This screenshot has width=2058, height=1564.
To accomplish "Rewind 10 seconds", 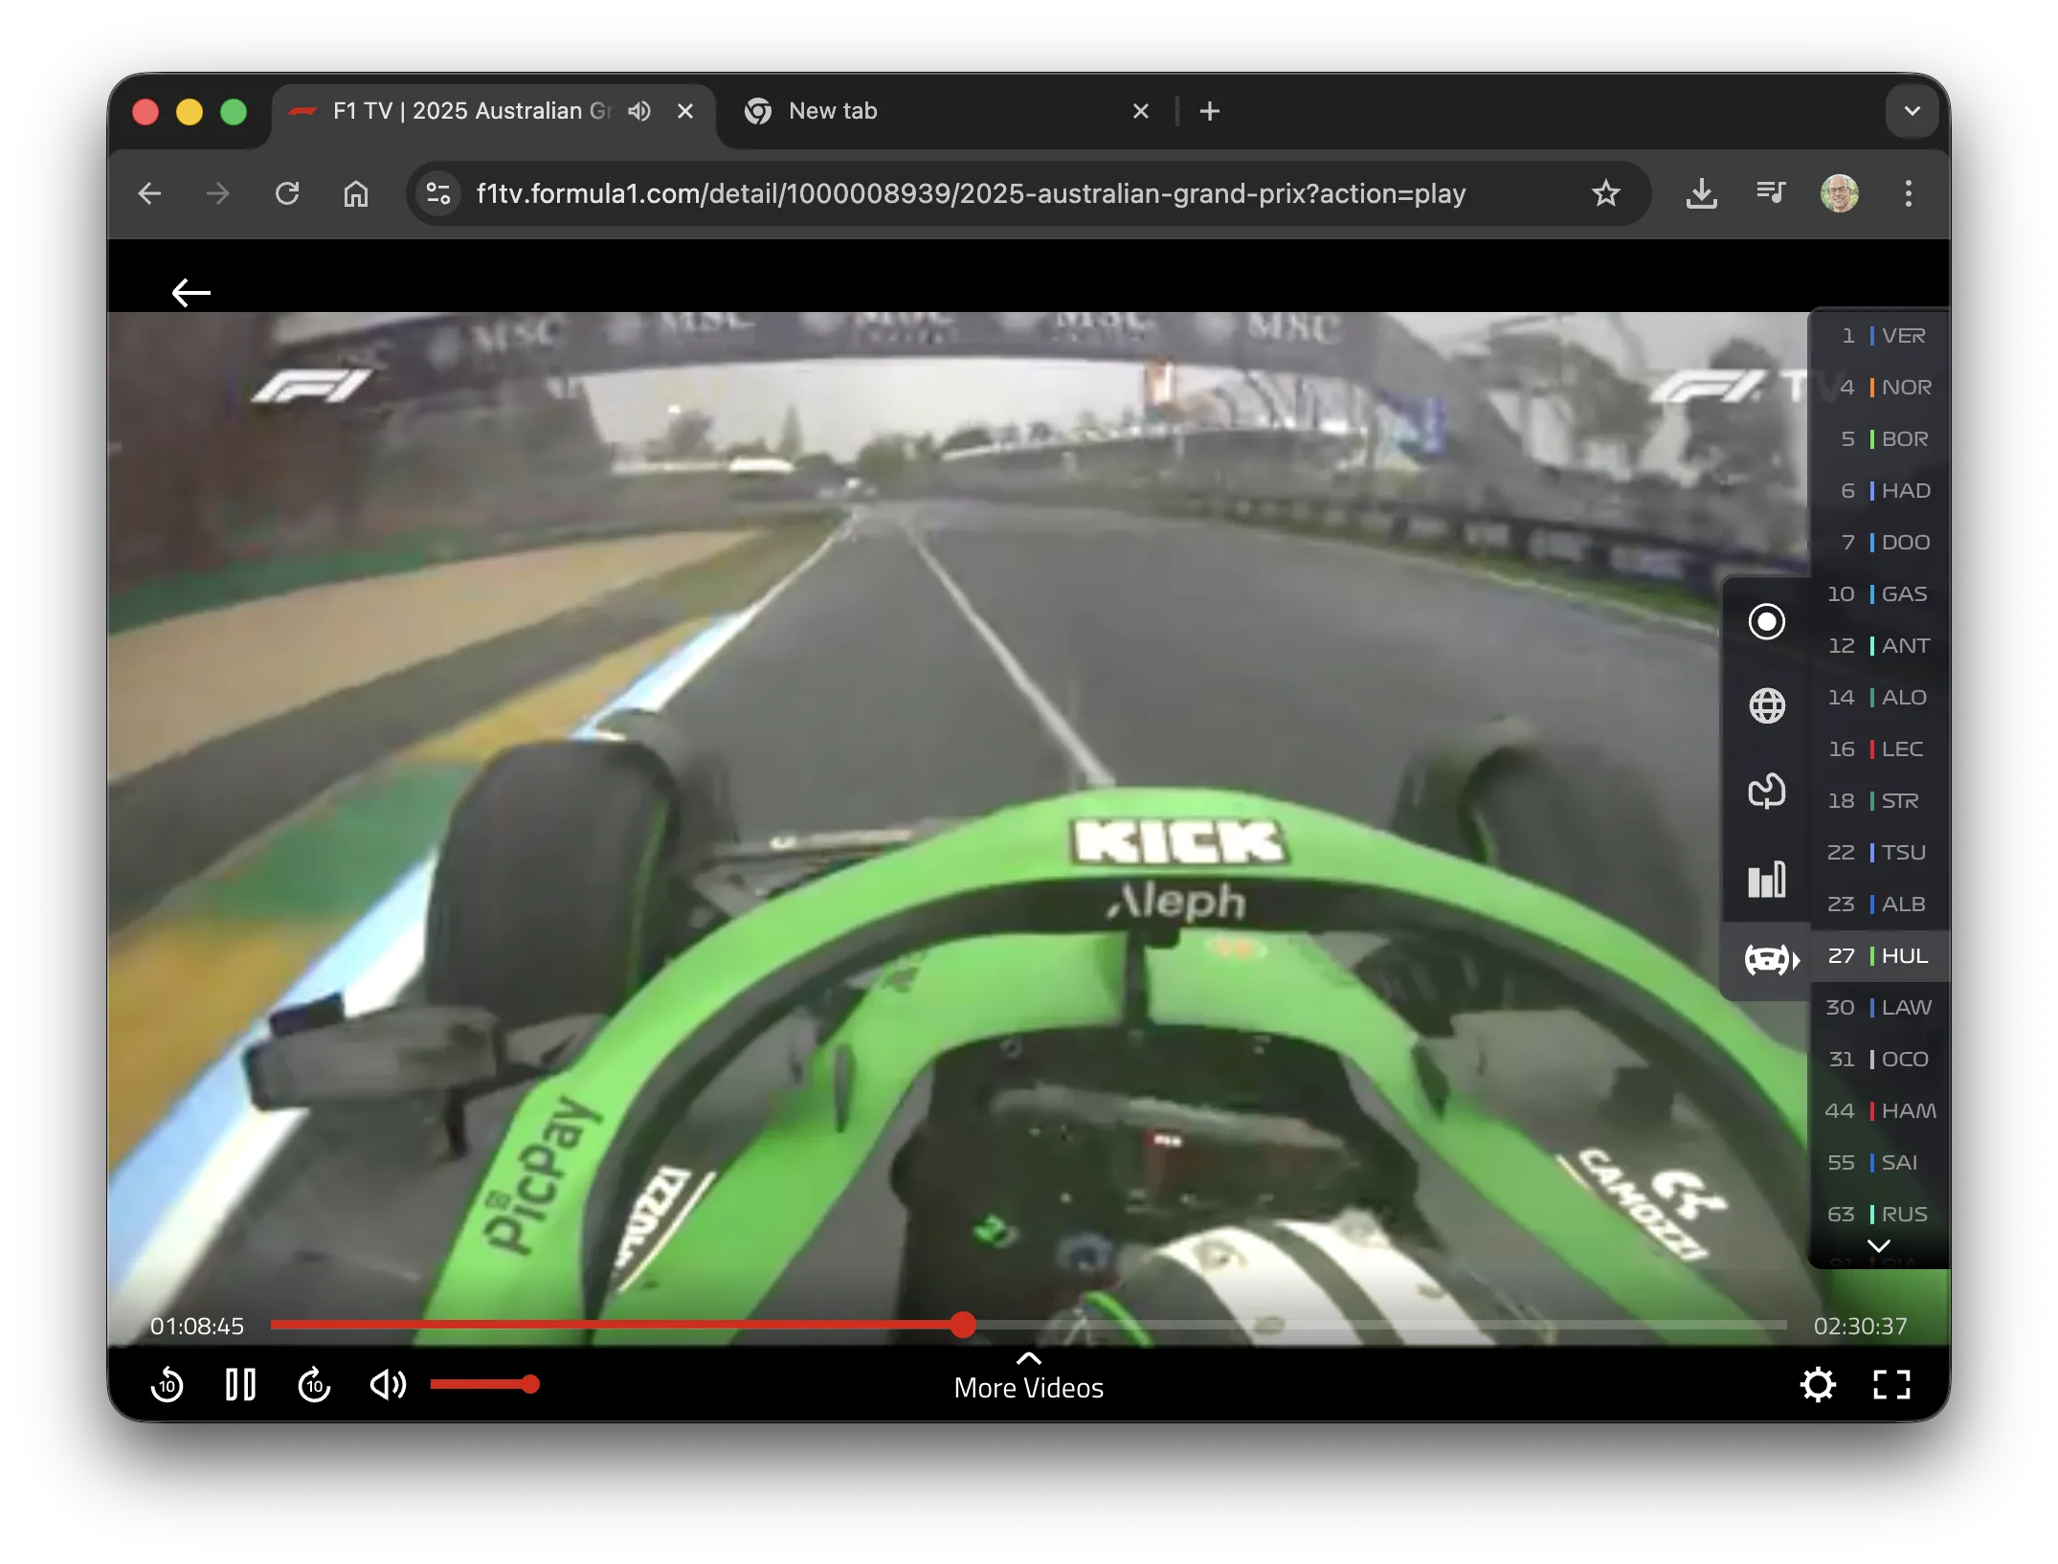I will pos(168,1384).
